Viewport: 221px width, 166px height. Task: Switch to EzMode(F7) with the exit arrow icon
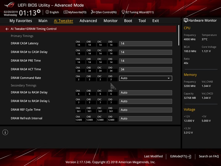tap(189, 157)
